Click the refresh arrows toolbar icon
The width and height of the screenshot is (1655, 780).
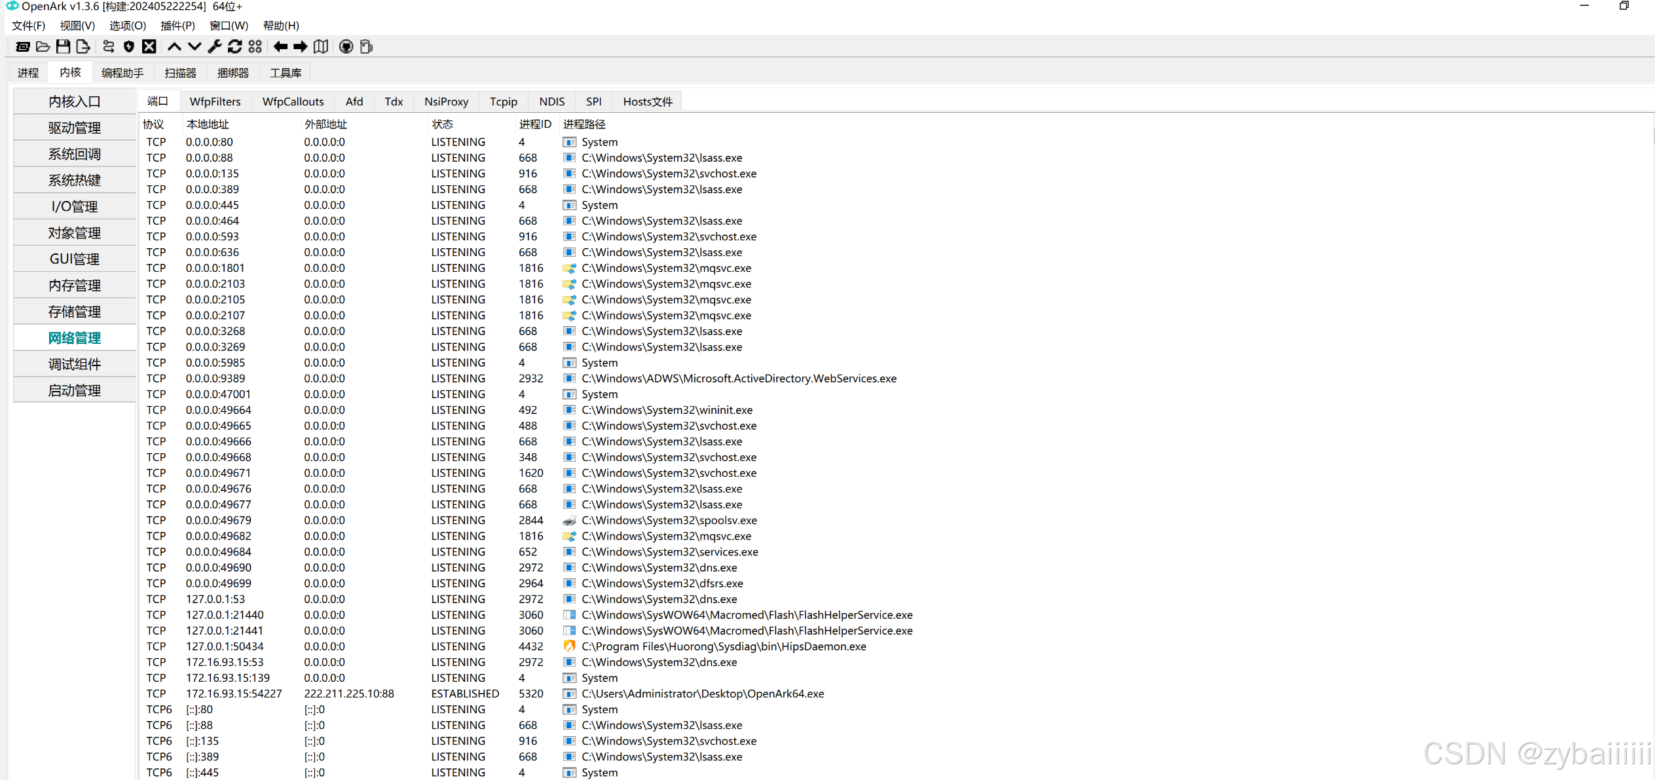click(x=234, y=46)
